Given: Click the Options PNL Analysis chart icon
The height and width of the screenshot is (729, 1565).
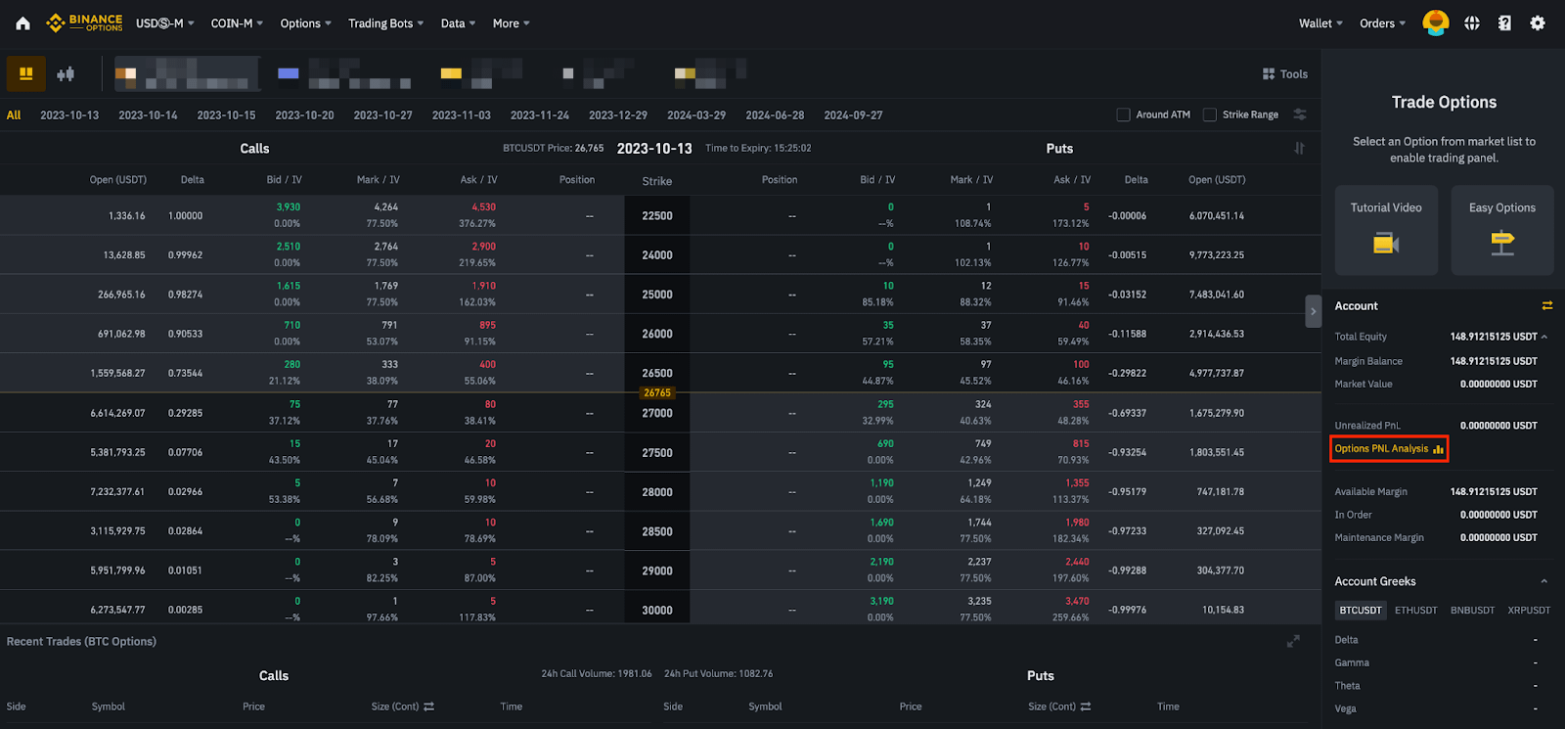Looking at the screenshot, I should (x=1438, y=449).
